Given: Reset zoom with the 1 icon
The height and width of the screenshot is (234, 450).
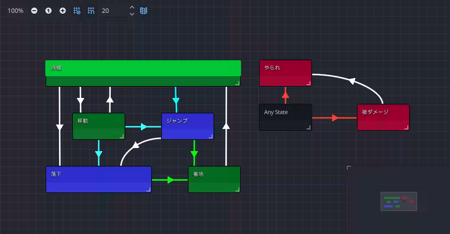Looking at the screenshot, I should point(48,11).
